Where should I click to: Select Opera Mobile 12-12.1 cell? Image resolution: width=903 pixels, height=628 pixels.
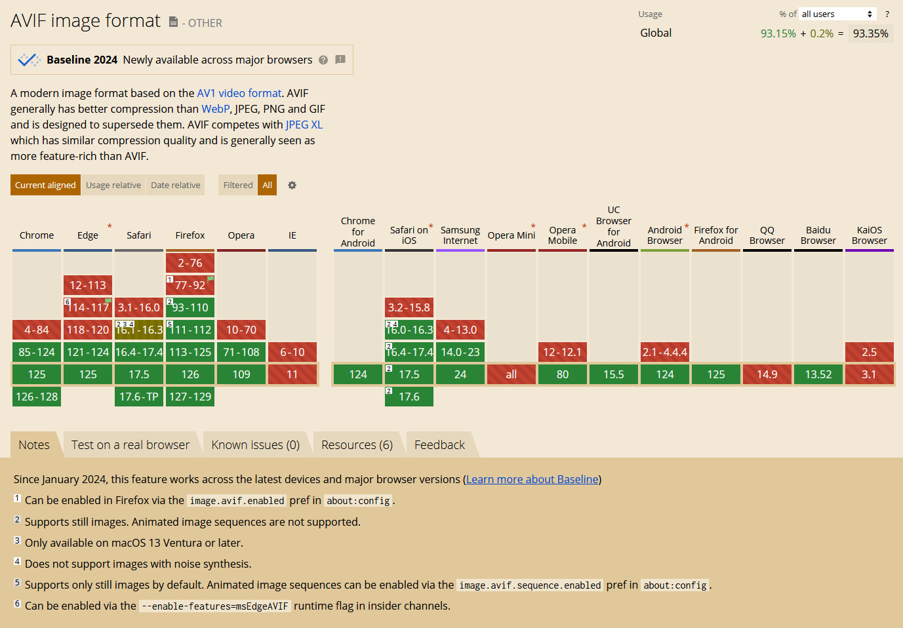coord(563,352)
